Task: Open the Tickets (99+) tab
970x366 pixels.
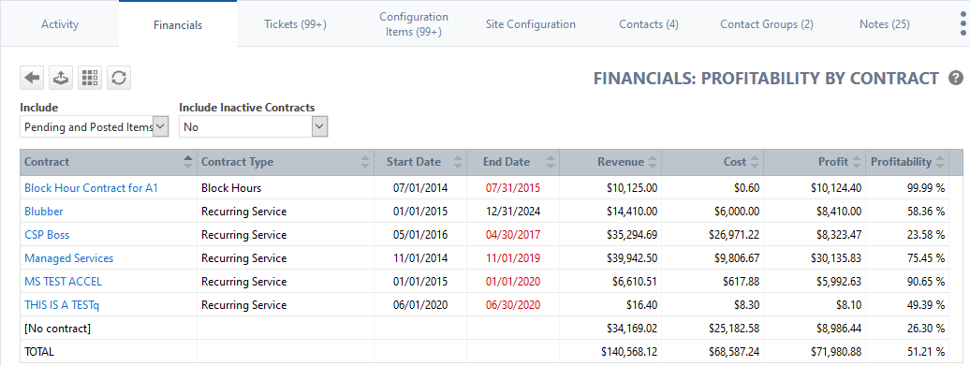Action: click(295, 24)
